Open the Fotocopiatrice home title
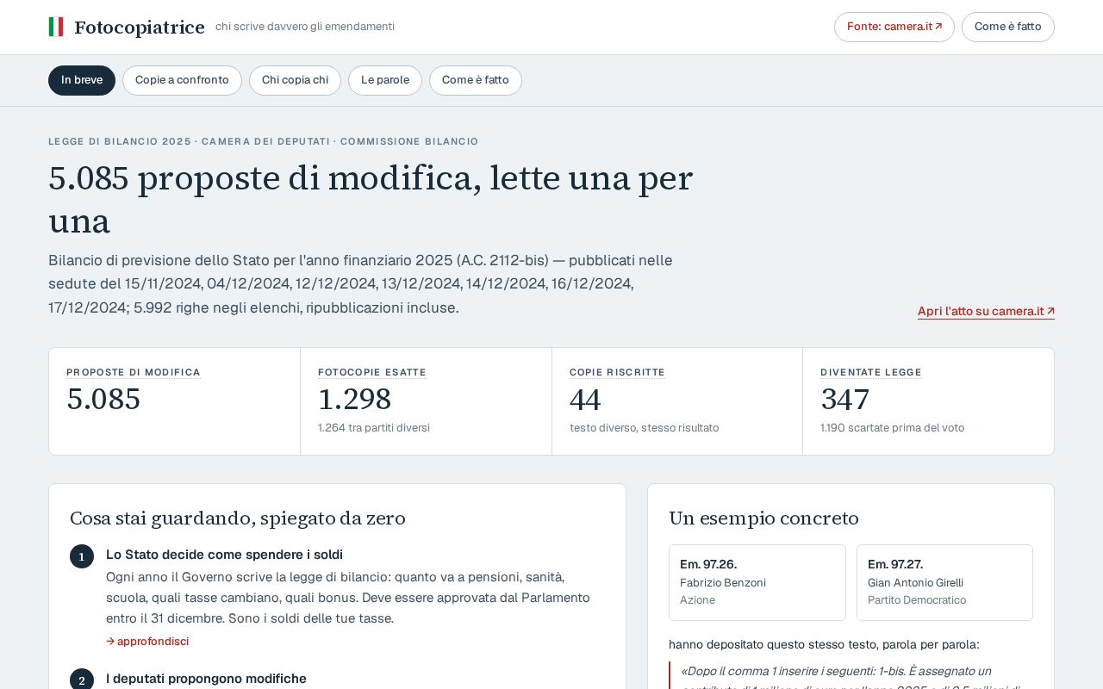 point(140,28)
